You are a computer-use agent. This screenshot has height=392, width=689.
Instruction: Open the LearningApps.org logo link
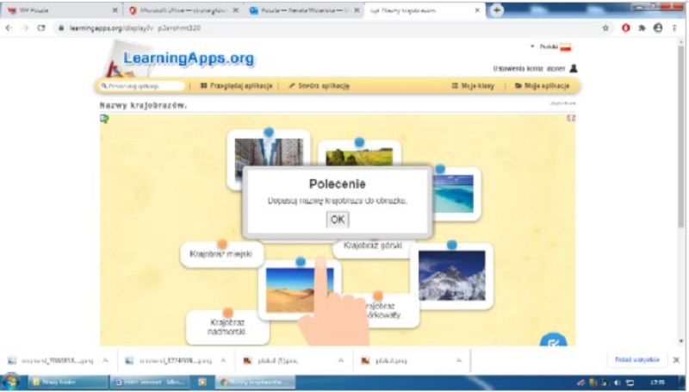coord(188,58)
